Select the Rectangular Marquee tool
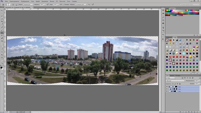The height and width of the screenshot is (113, 201). (x=2, y=13)
